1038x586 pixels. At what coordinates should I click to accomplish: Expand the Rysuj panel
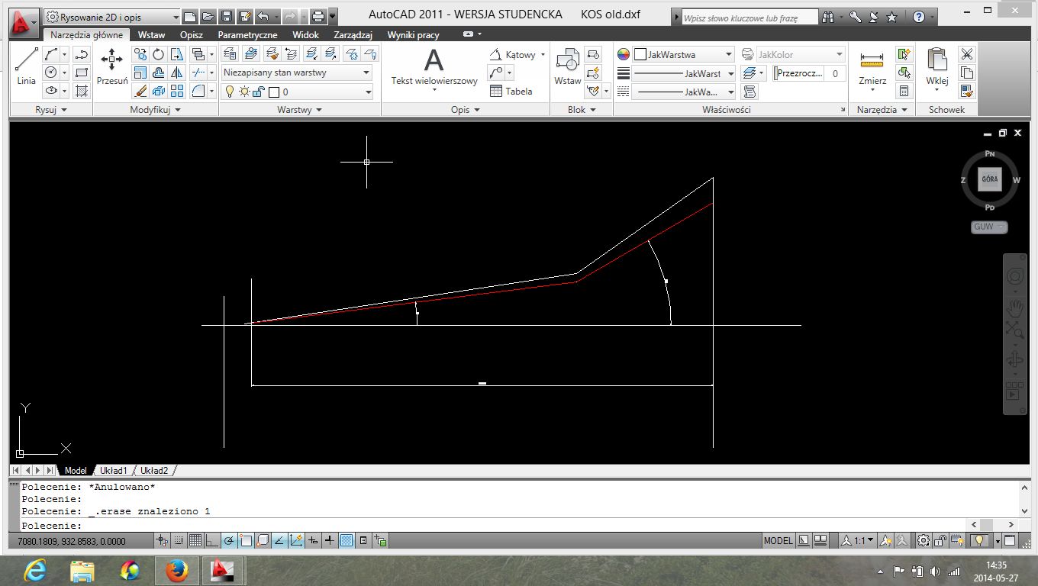[52, 110]
